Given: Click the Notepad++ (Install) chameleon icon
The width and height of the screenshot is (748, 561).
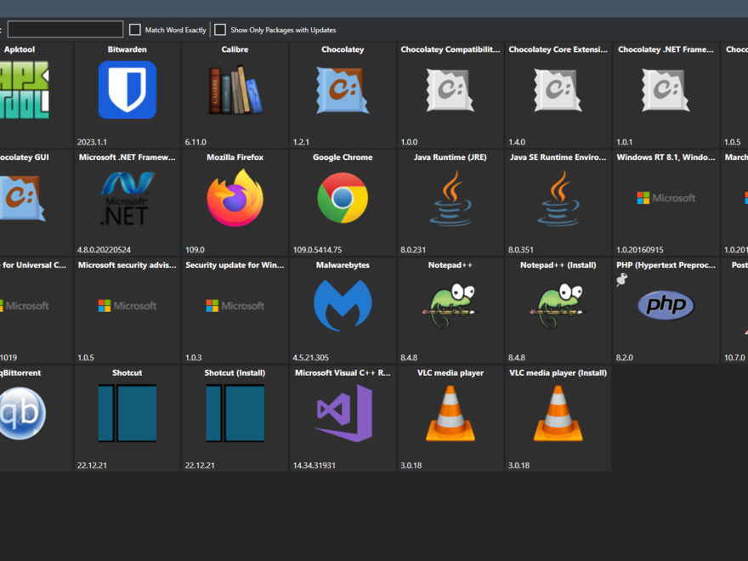Looking at the screenshot, I should pos(558,305).
